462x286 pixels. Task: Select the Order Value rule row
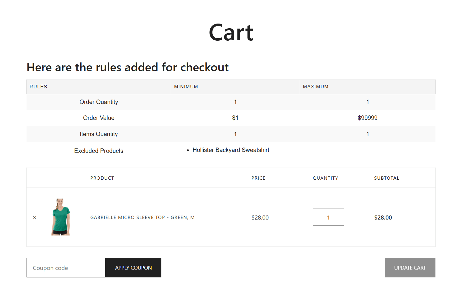tap(99, 118)
